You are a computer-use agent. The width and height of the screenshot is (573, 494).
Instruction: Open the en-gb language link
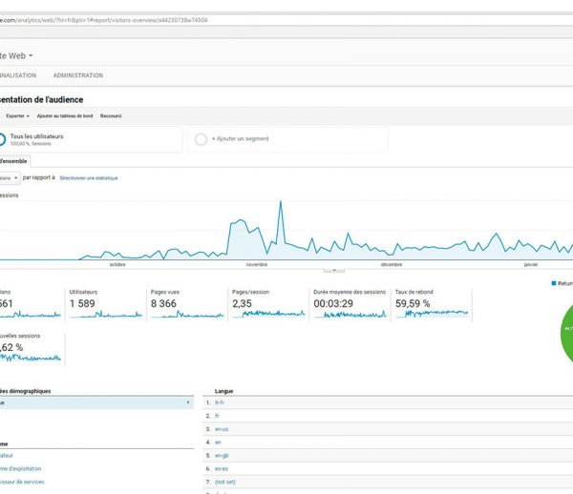(x=222, y=456)
